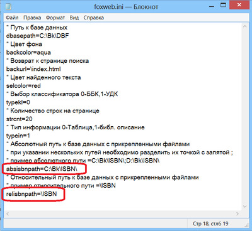Click the comment Количество строк на странице
Viewport: 252px width, 231px height.
click(53, 110)
